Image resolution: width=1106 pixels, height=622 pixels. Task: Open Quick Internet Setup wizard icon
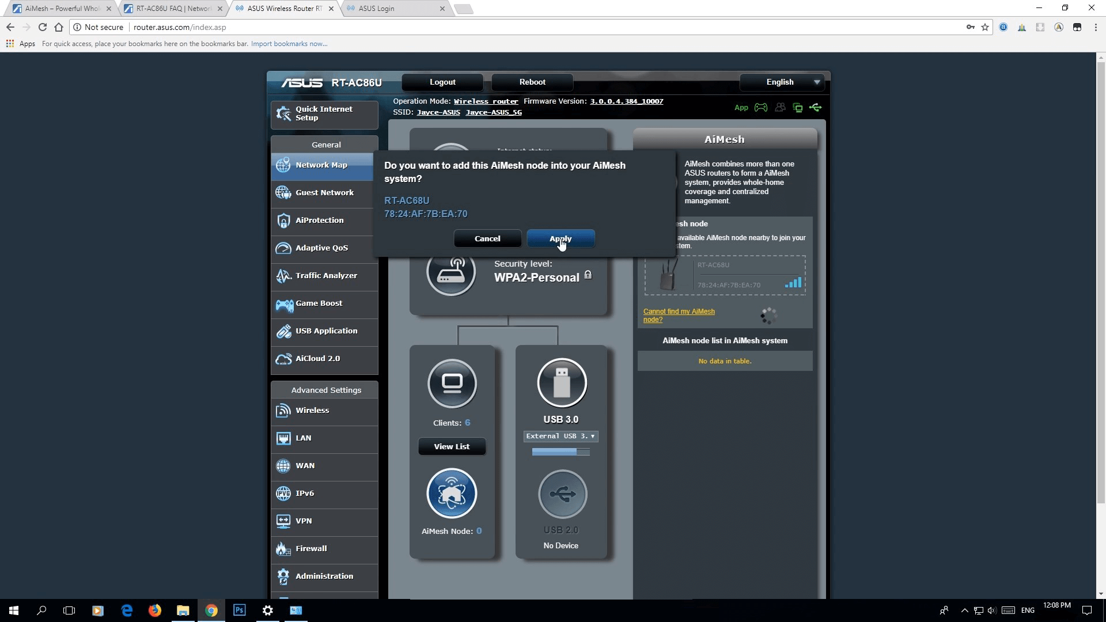coord(283,113)
